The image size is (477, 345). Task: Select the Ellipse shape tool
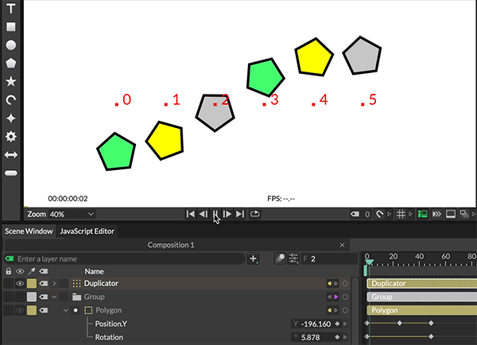coord(11,45)
